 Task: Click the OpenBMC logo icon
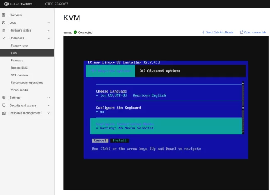6,4
